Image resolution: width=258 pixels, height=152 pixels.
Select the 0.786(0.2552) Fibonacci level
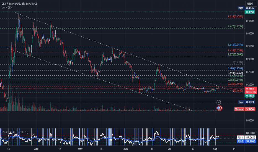click(235, 68)
